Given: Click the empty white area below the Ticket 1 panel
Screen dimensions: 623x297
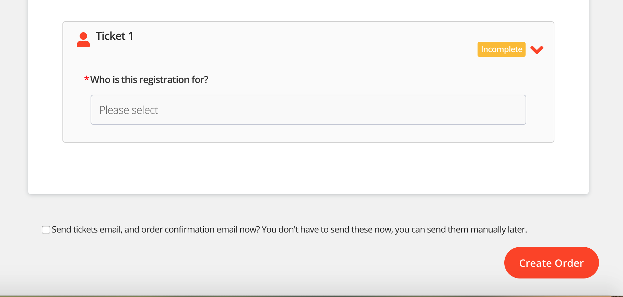Looking at the screenshot, I should 308,168.
